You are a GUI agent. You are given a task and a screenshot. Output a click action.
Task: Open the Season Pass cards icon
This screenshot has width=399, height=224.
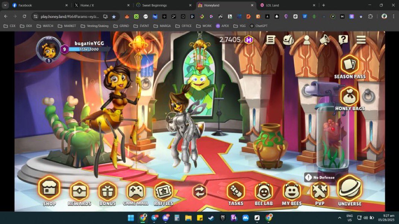click(350, 67)
